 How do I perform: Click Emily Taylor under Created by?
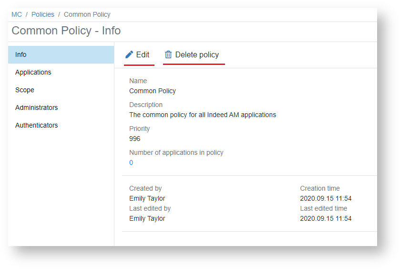click(x=147, y=198)
